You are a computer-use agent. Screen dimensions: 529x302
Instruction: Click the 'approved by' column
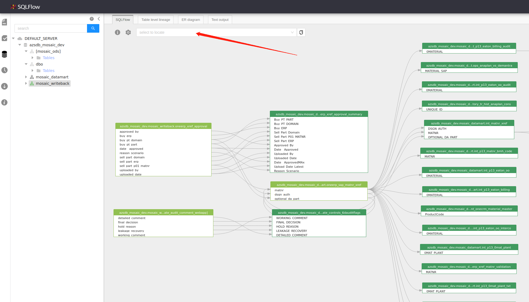click(129, 132)
